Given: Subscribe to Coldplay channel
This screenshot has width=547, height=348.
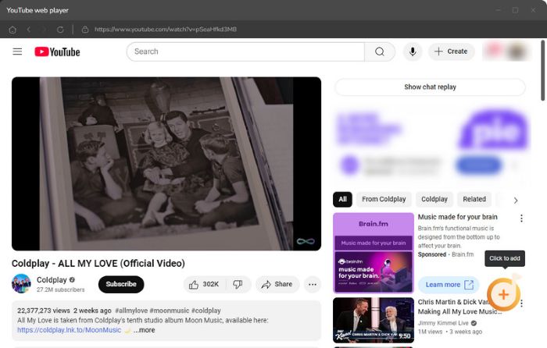Looking at the screenshot, I should pos(121,284).
